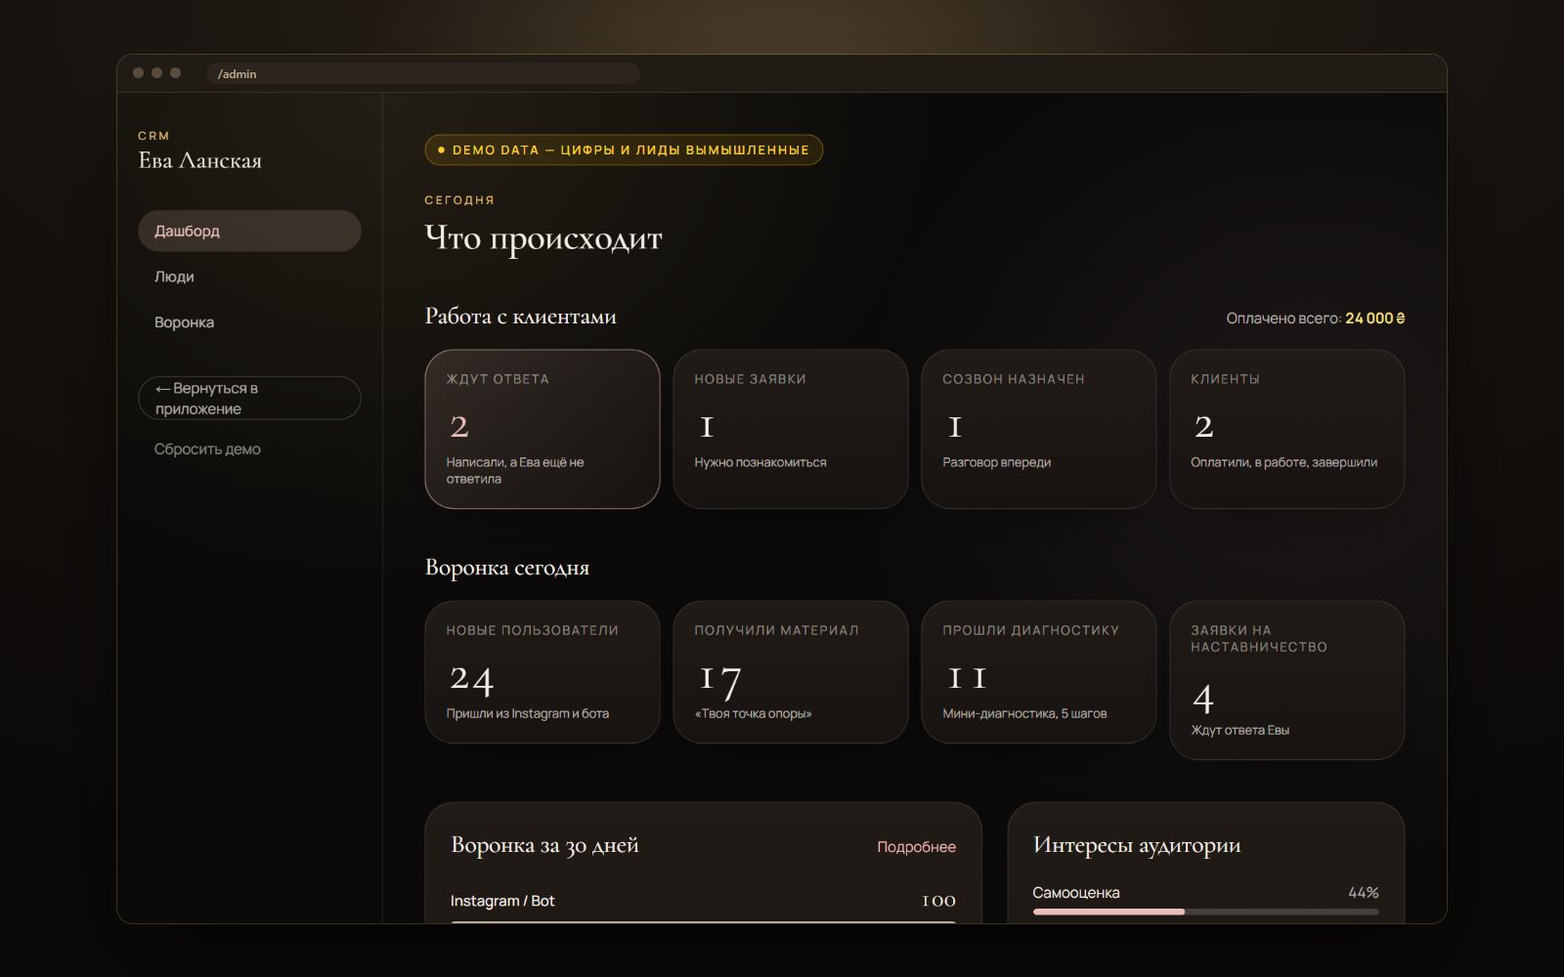Click the Получили материал card
Viewport: 1564px width, 977px height.
(x=791, y=672)
